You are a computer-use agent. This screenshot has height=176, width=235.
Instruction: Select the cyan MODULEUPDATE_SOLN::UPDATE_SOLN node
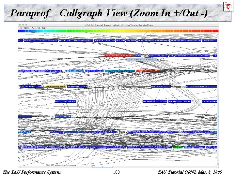pos(120,71)
